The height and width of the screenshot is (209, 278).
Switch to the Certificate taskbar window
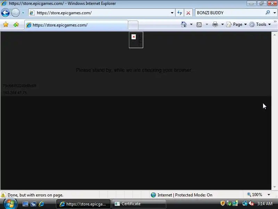(139, 204)
